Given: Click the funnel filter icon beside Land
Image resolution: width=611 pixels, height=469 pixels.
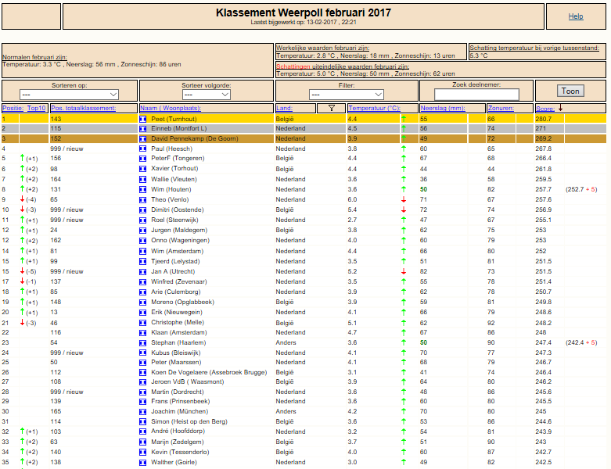Looking at the screenshot, I should (331, 108).
